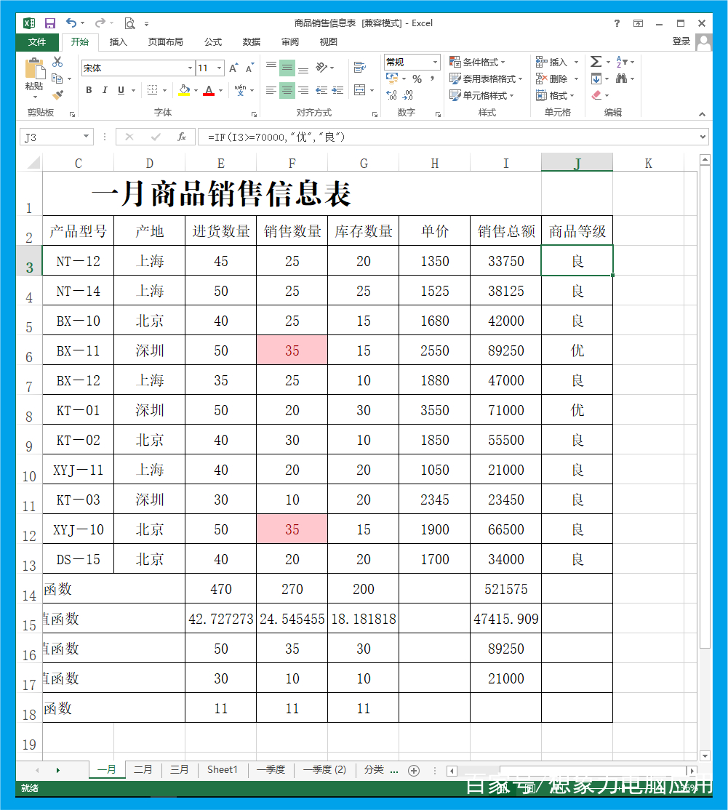Click the print preview icon in quick access
Viewport: 728px width, 810px height.
129,23
